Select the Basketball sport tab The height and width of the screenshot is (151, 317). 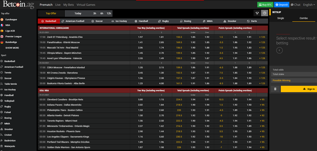pos(49,21)
